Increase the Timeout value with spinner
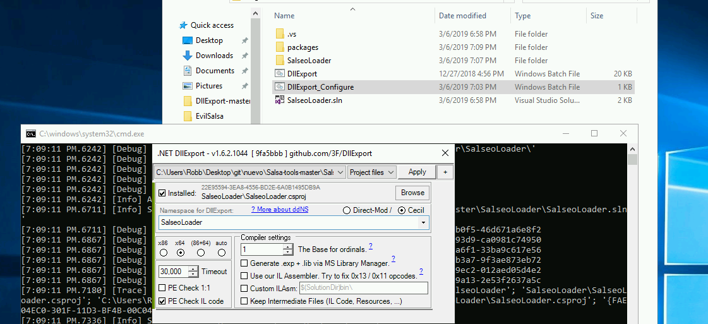Viewport: 708px width, 324px height. tap(188, 269)
